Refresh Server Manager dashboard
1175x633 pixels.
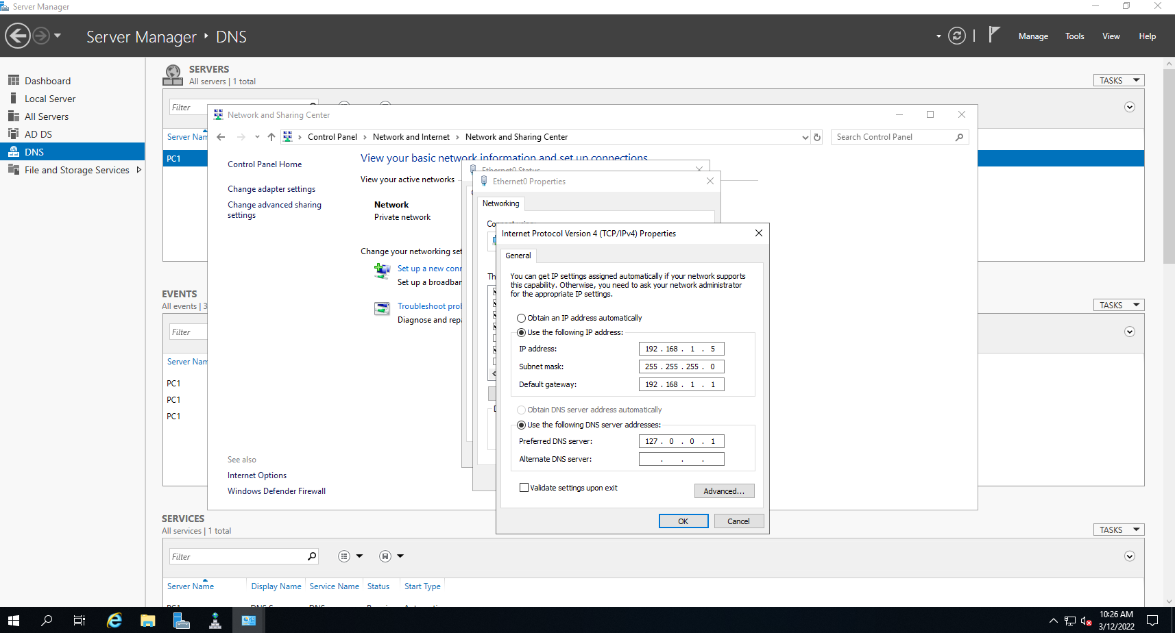[x=957, y=36]
